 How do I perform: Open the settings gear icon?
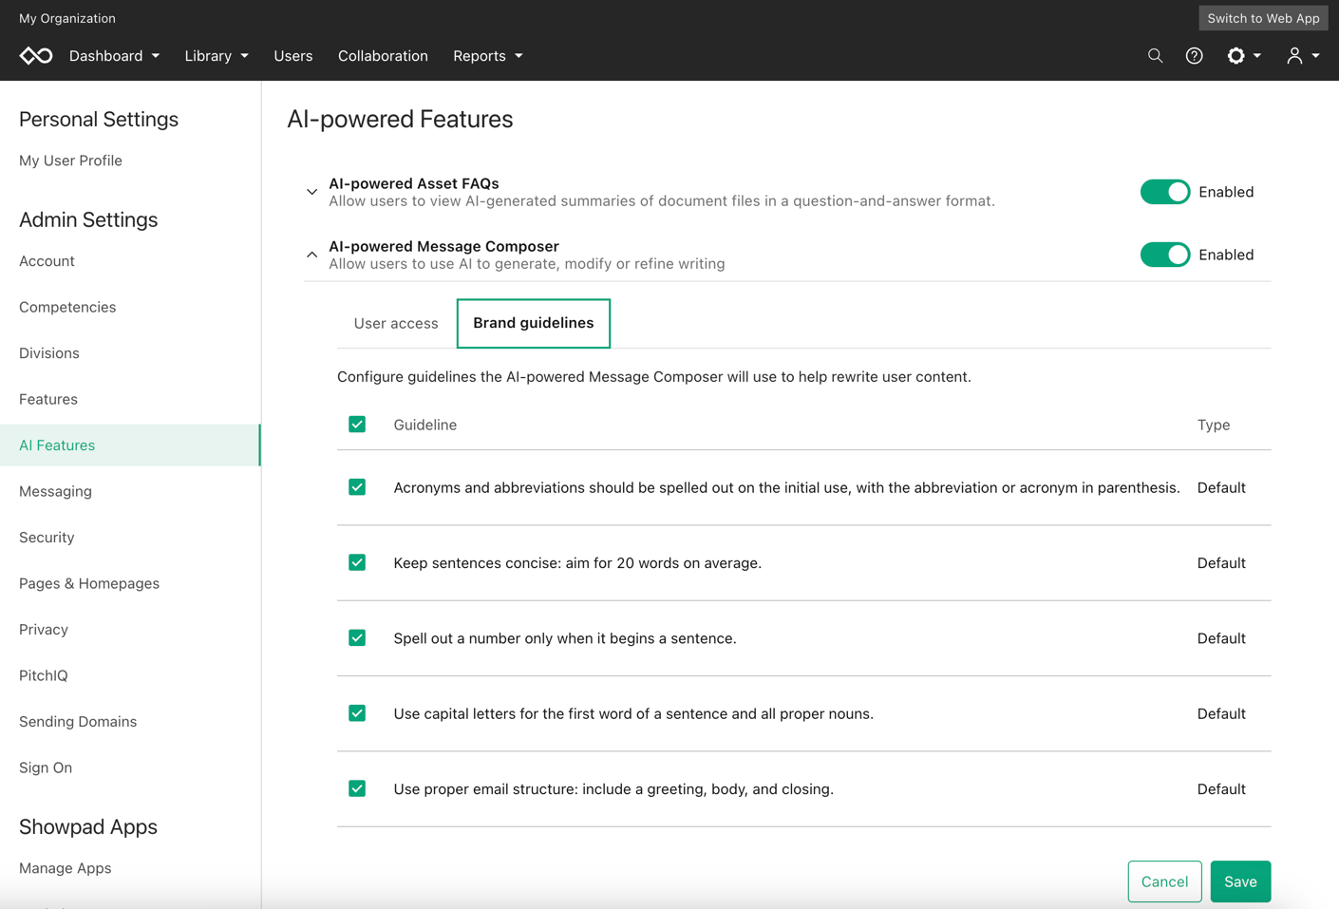click(x=1235, y=56)
